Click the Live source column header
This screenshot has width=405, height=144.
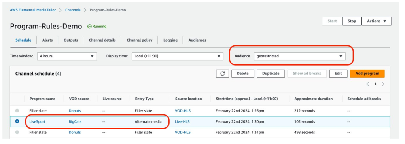(x=112, y=99)
